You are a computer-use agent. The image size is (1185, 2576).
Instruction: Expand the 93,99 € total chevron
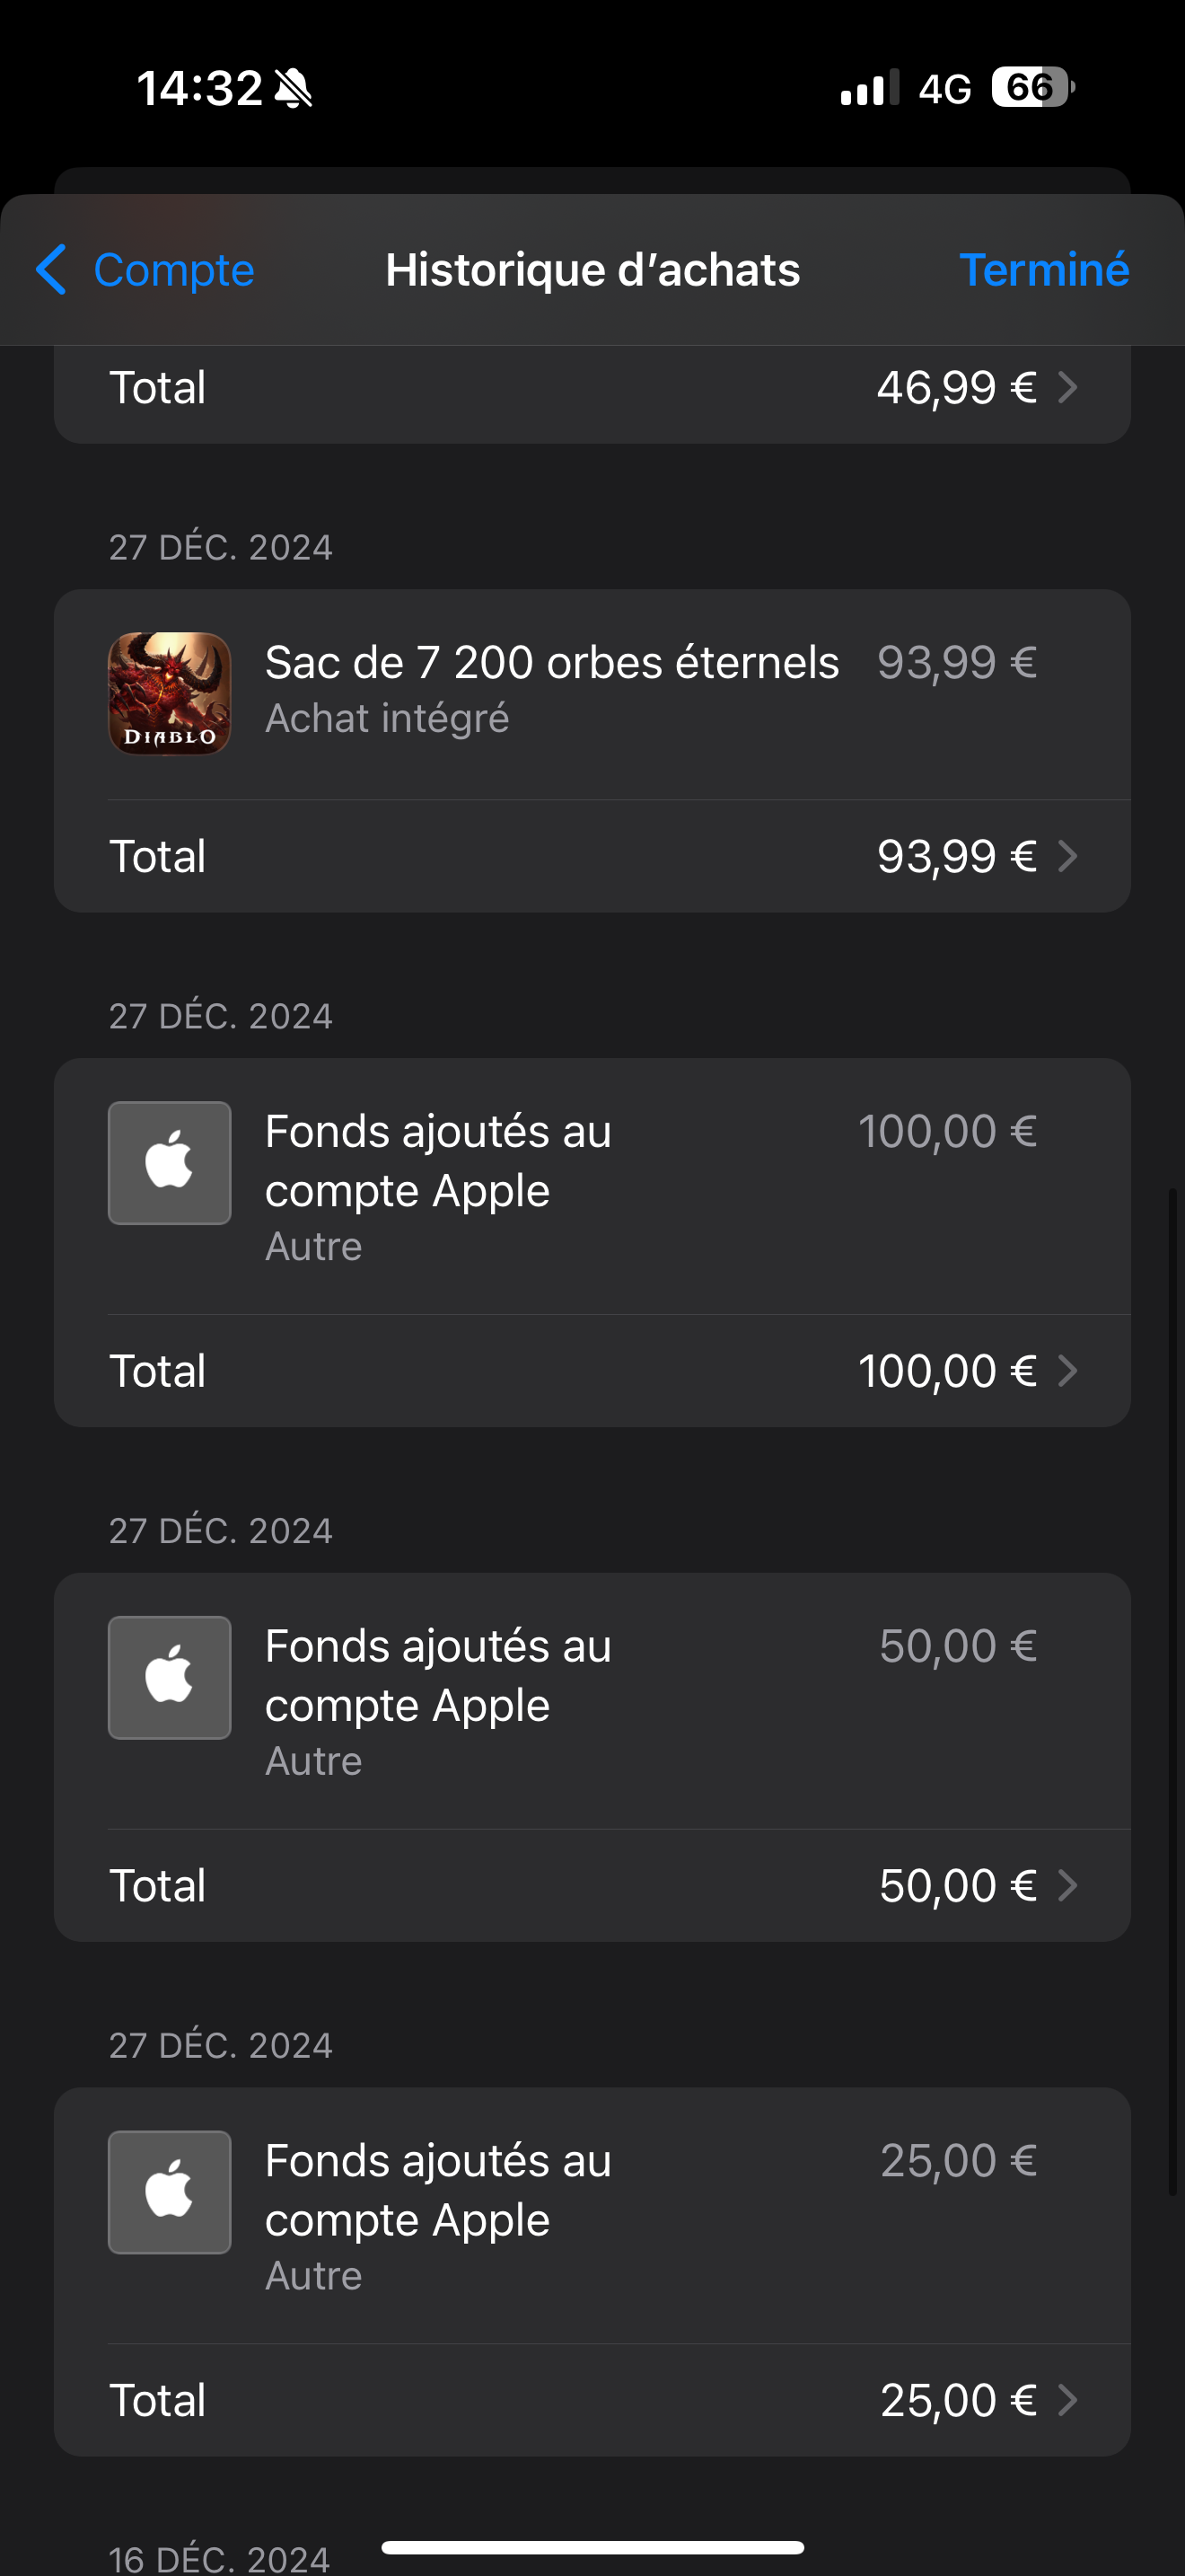1067,856
